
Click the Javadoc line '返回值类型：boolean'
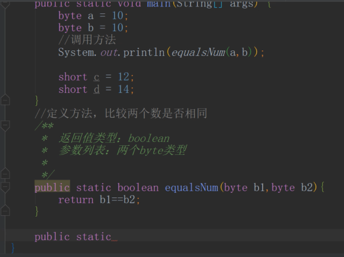(114, 138)
